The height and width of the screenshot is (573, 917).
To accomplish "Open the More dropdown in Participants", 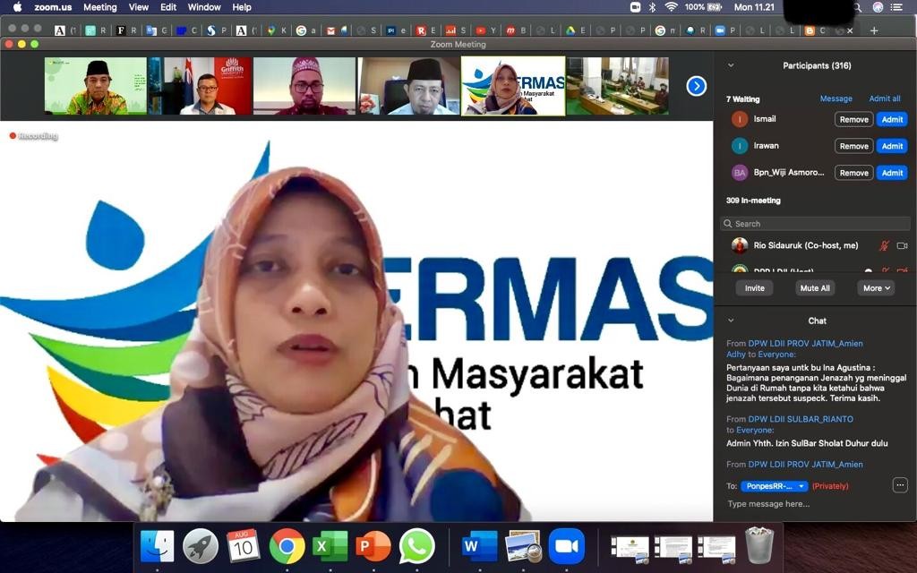I will click(x=876, y=288).
